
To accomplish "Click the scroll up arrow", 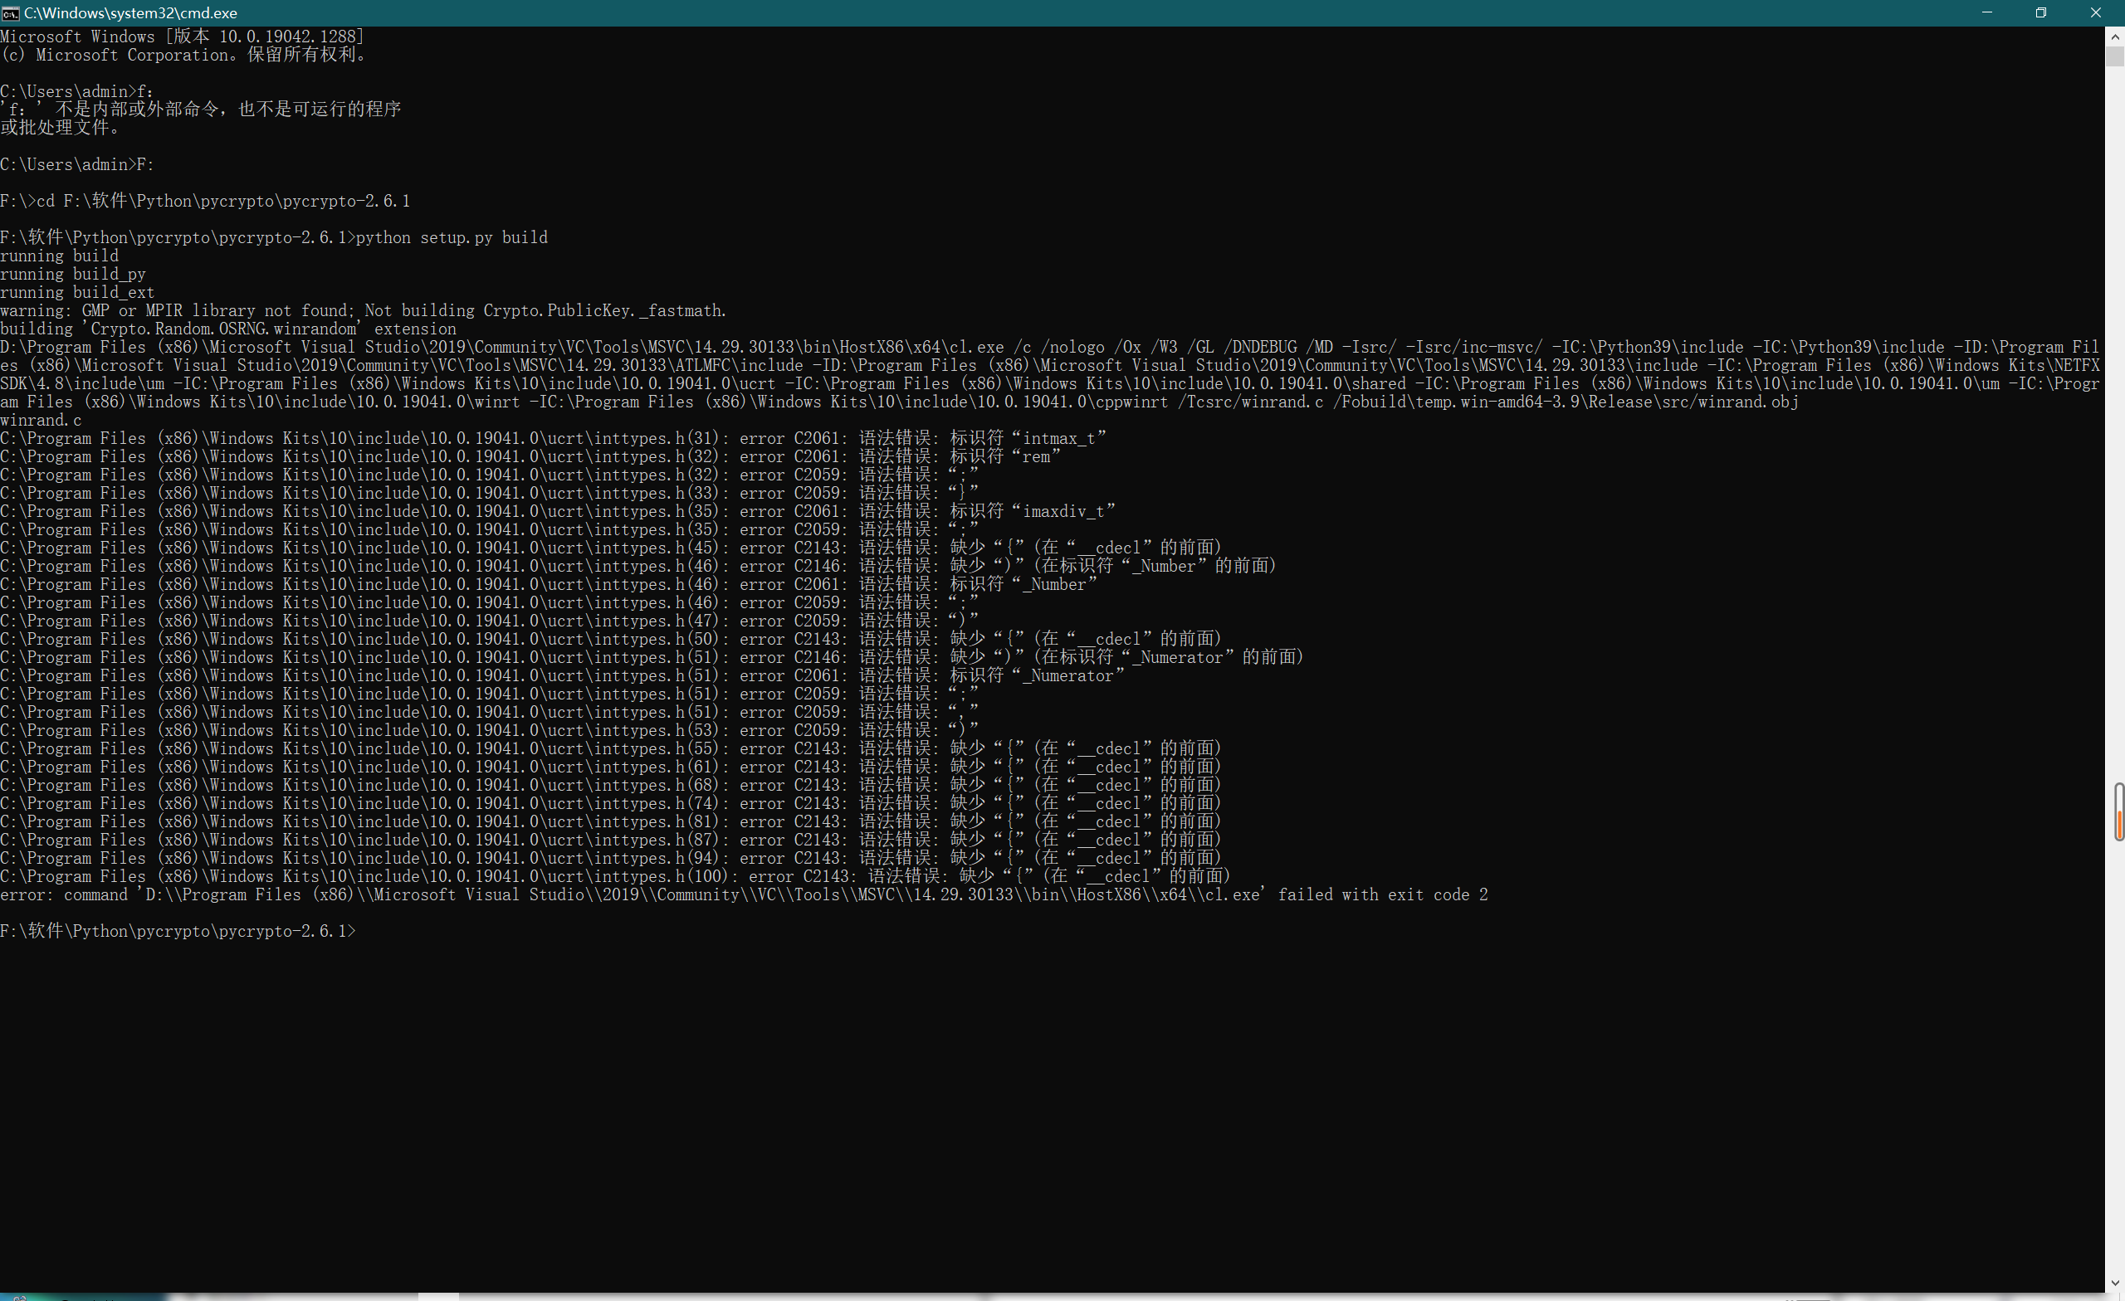I will coord(2115,37).
